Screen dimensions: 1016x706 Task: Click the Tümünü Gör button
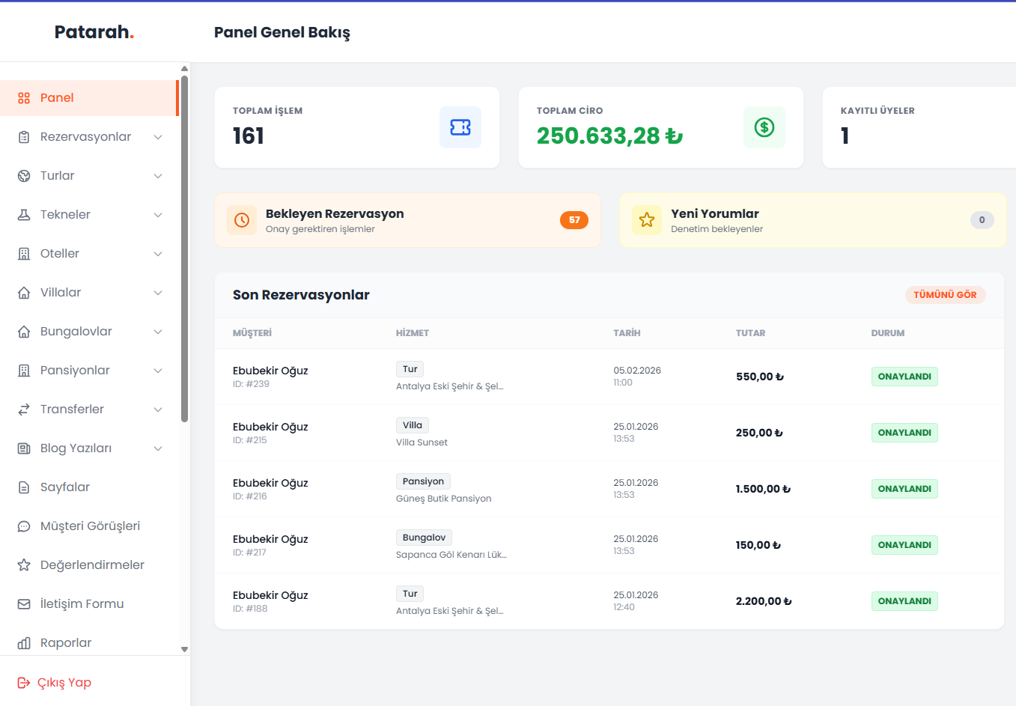[945, 295]
